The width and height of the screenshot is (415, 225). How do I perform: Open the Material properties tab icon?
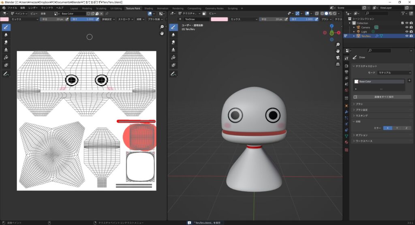pyautogui.click(x=347, y=142)
